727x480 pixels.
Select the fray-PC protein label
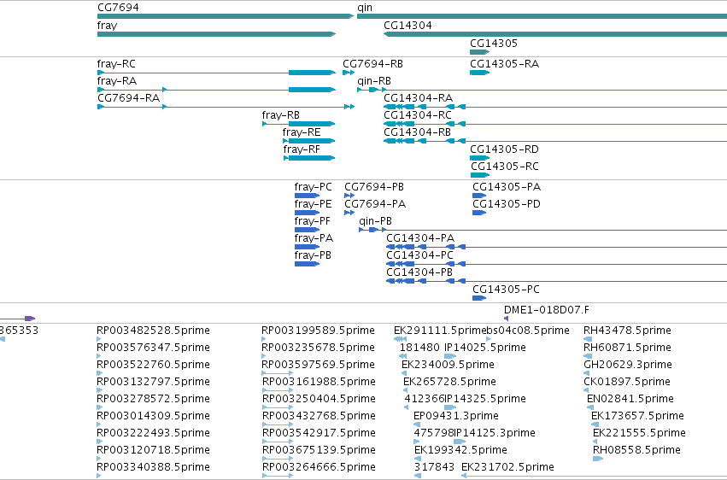313,187
